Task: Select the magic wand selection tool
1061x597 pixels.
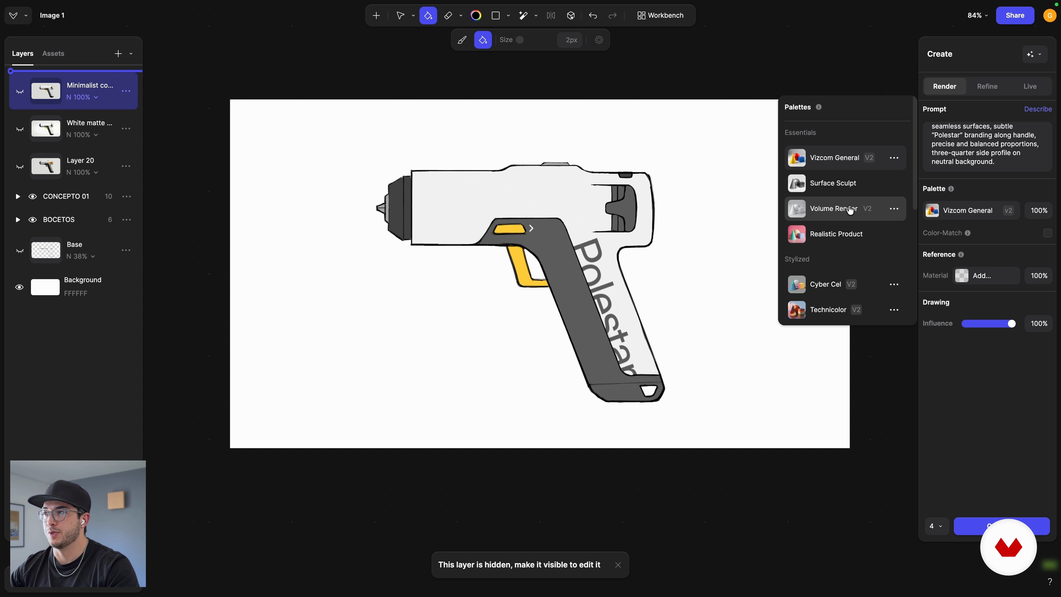Action: pyautogui.click(x=523, y=16)
